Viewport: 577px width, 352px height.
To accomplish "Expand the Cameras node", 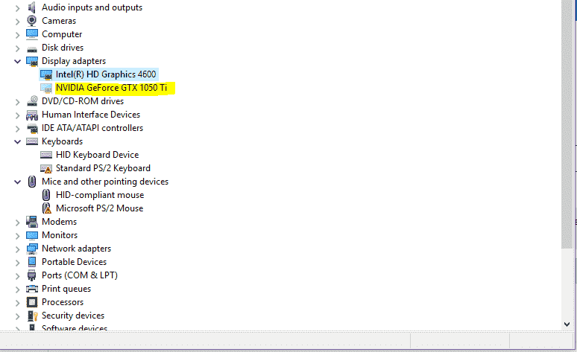I will tap(17, 22).
